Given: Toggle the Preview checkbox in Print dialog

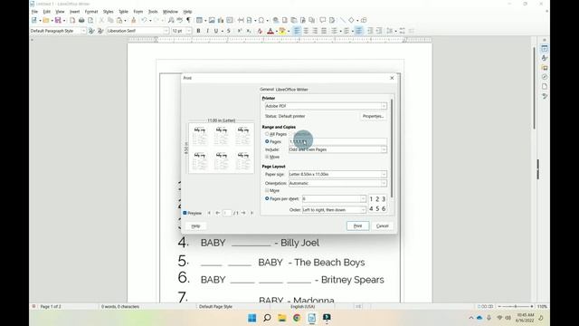Looking at the screenshot, I should tap(185, 213).
